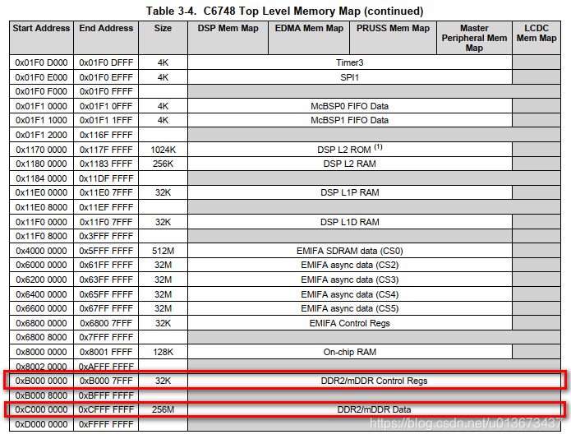Select end address 0x67FF FFFF
Screen dimensions: 571x439
pyautogui.click(x=106, y=308)
